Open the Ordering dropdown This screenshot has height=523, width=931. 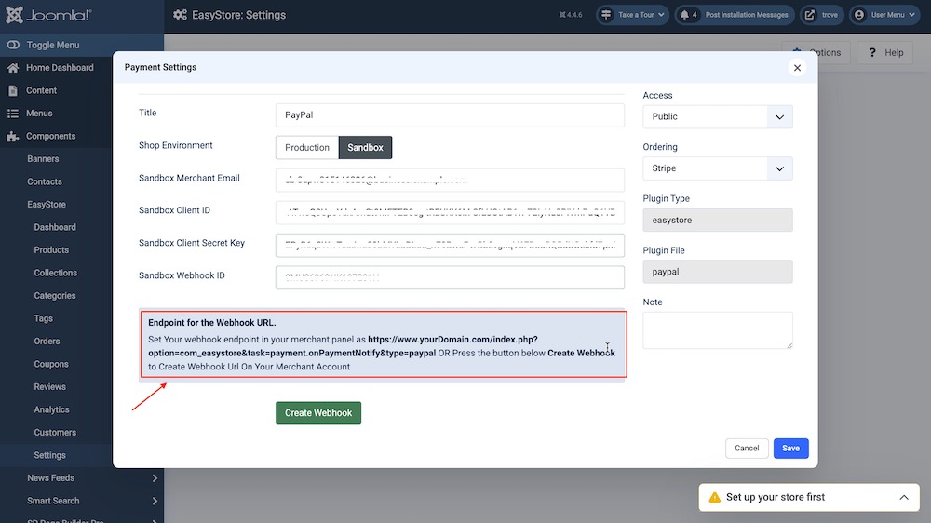coord(717,168)
